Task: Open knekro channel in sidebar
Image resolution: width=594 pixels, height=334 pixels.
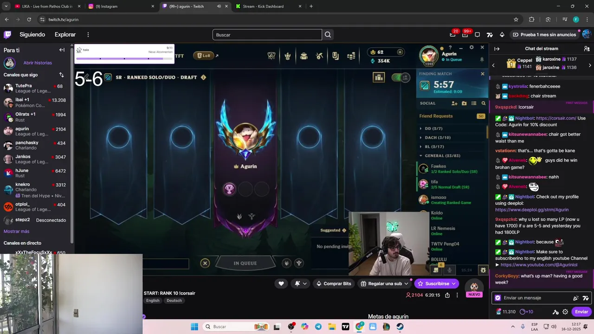Action: [x=35, y=190]
